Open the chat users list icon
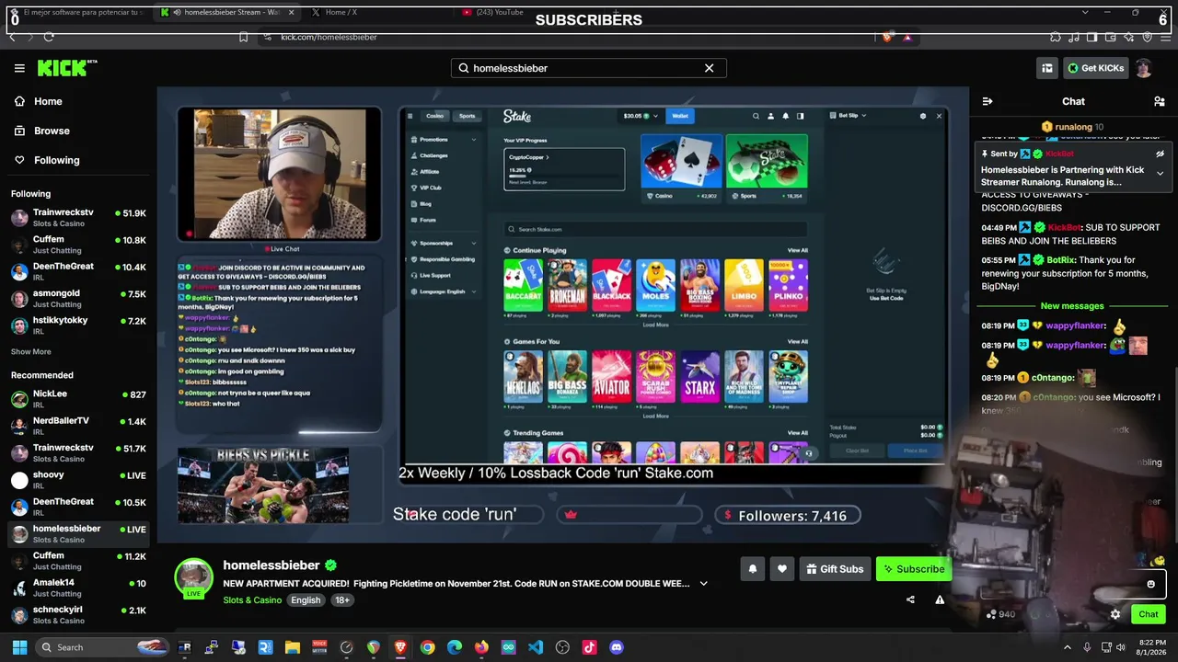Screen dimensions: 1178x662 click(x=1160, y=101)
